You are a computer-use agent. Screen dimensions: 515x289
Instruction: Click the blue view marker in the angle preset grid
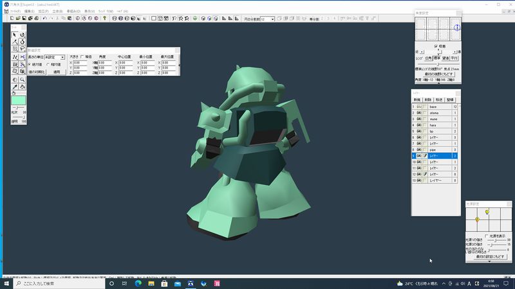pyautogui.click(x=457, y=28)
